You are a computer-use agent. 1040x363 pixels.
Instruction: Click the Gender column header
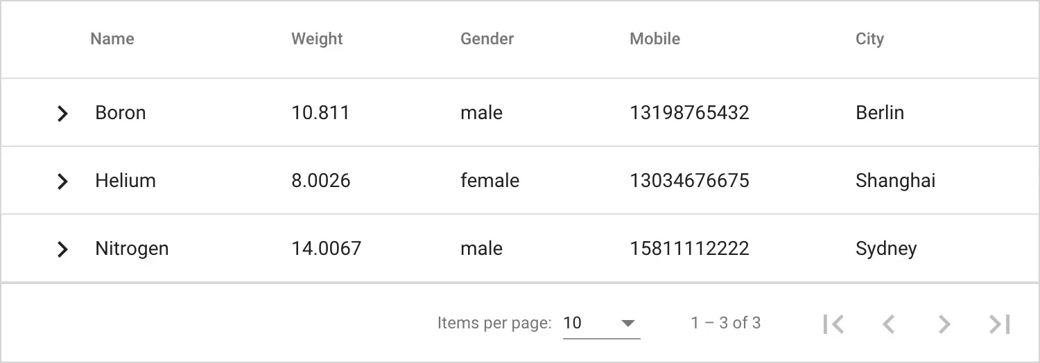point(487,39)
